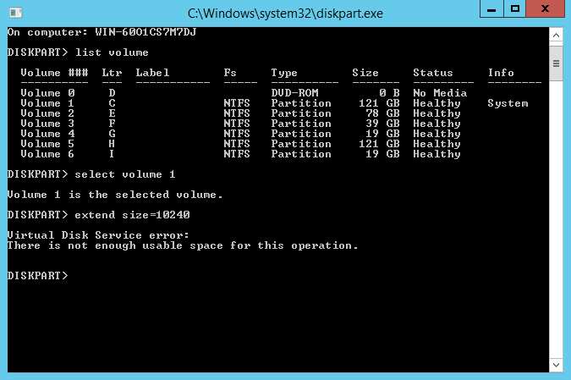The width and height of the screenshot is (571, 380).
Task: Close the diskpart.exe window
Action: (545, 8)
